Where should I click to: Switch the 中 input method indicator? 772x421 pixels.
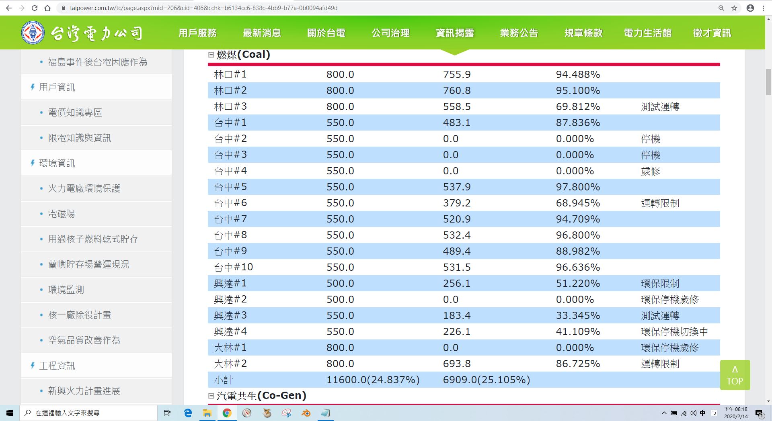(702, 413)
